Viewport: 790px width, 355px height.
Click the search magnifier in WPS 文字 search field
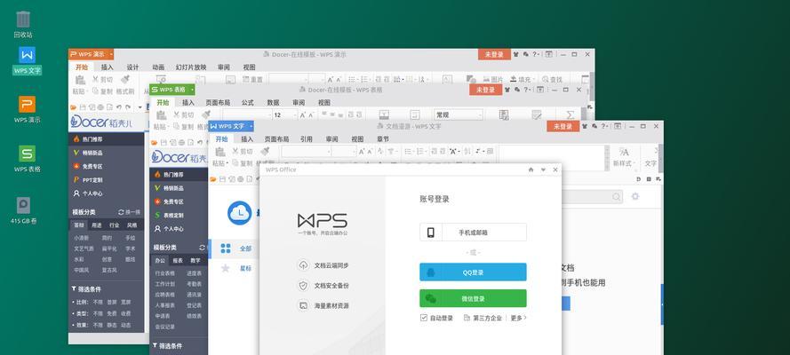point(616,197)
